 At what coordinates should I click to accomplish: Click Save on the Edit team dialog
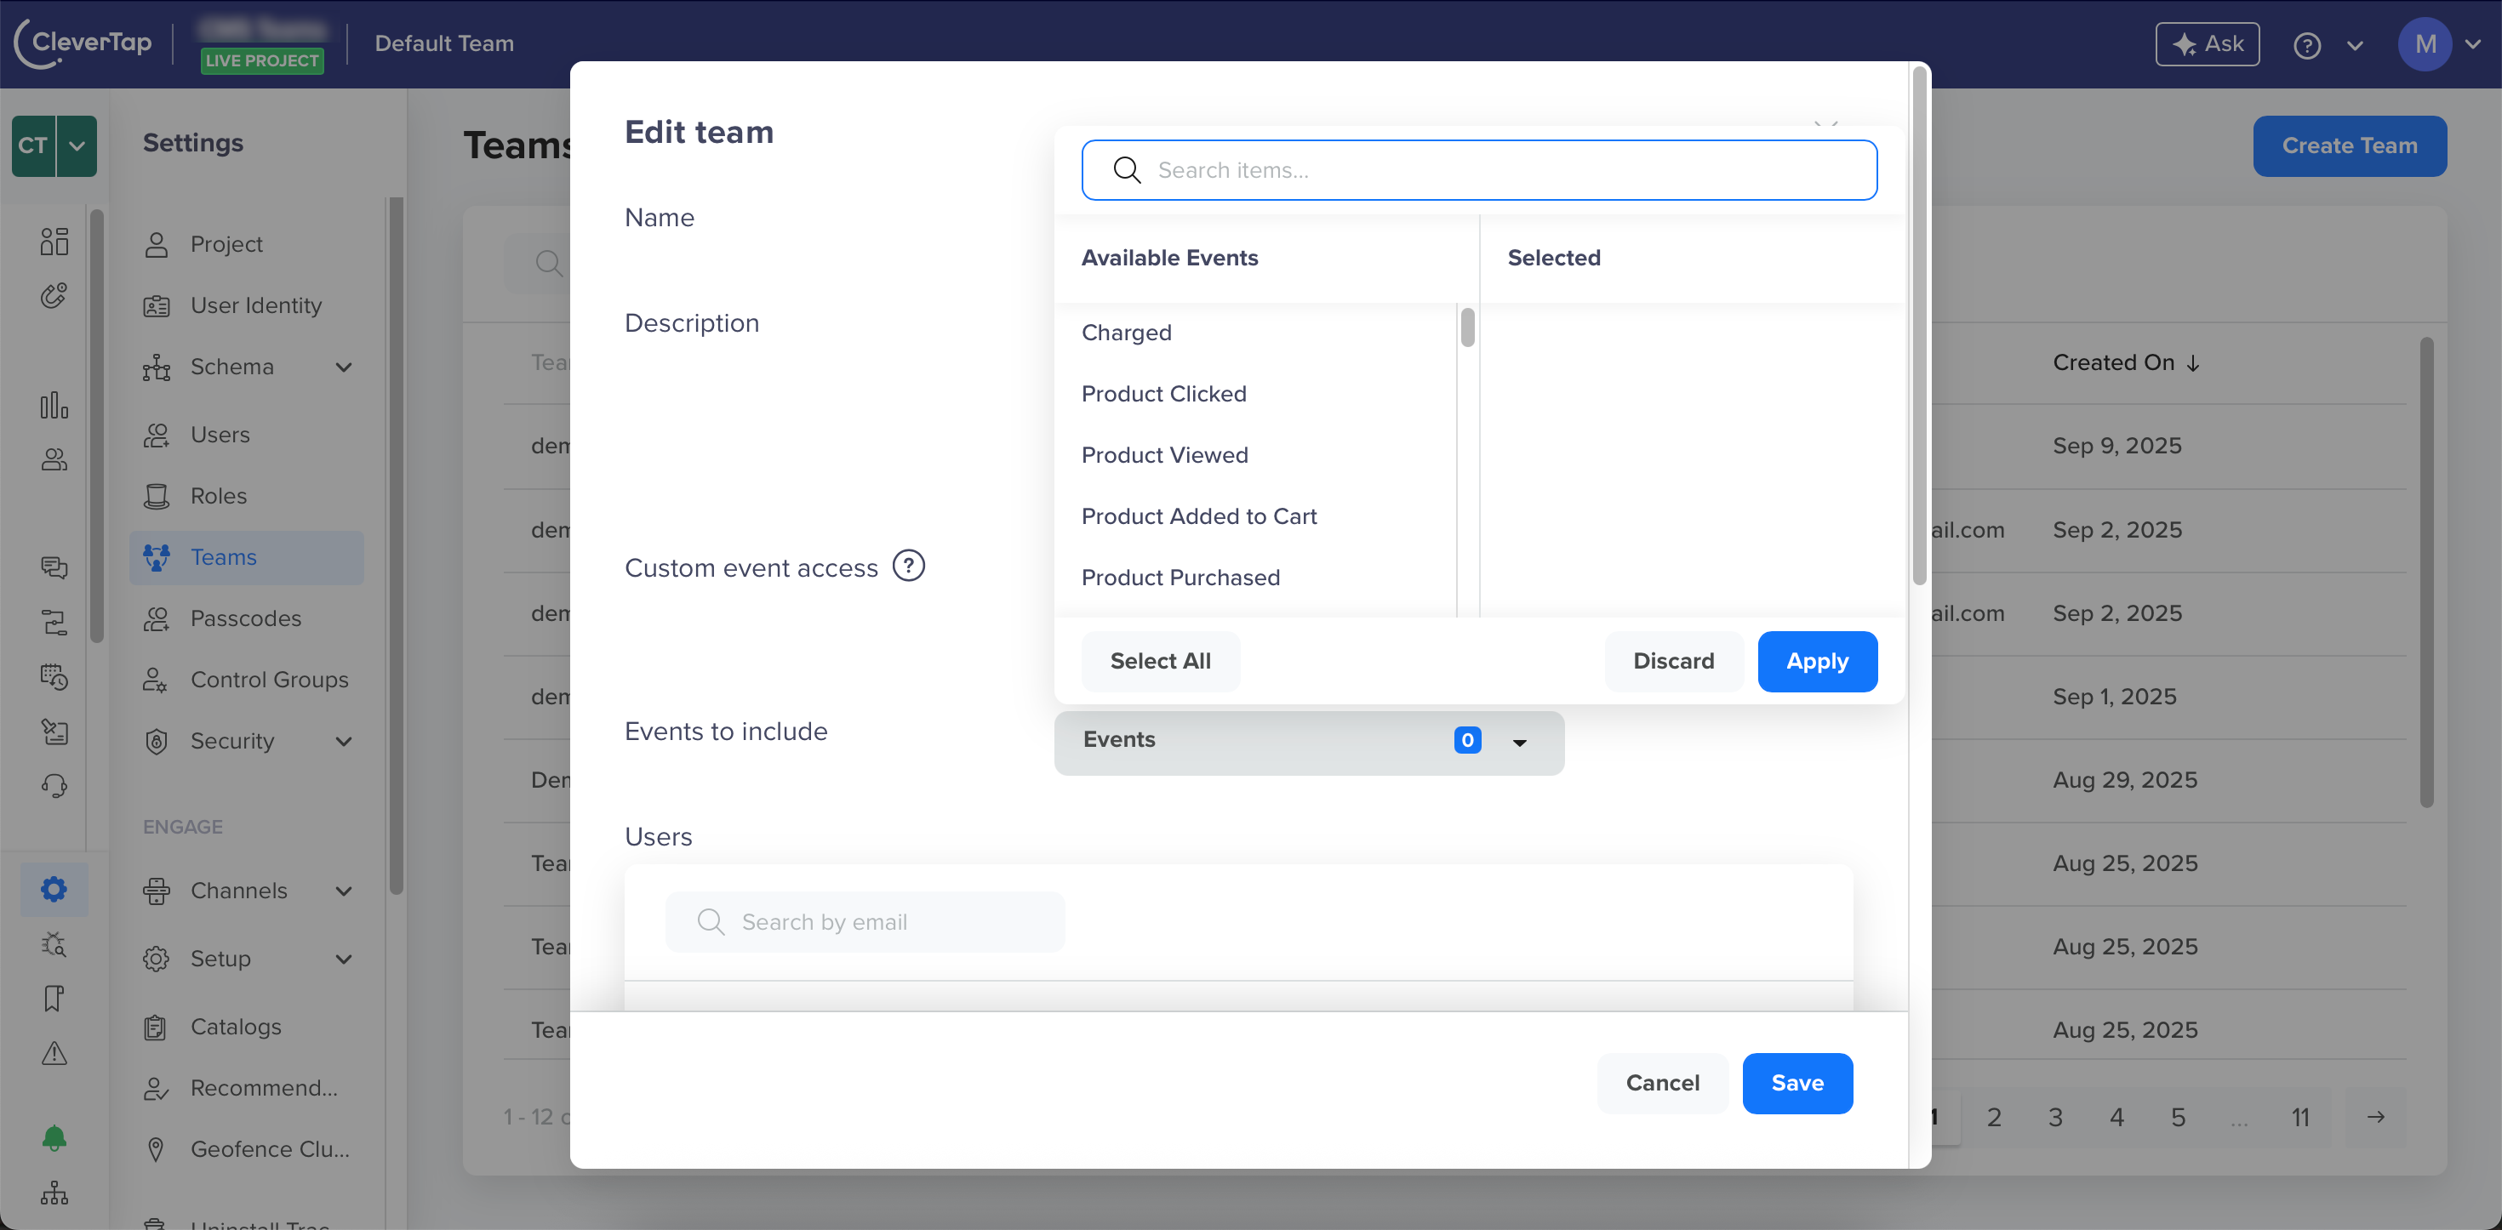[1797, 1083]
